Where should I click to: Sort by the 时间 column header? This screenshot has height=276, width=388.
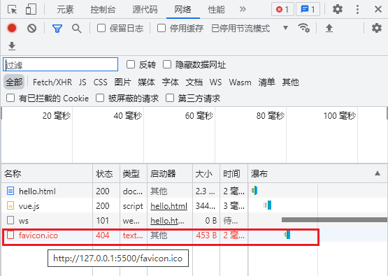tap(233, 173)
